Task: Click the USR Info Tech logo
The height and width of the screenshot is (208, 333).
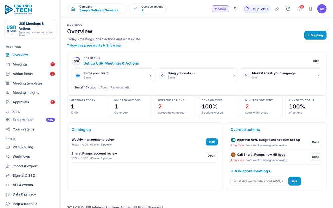Action: pos(18,9)
